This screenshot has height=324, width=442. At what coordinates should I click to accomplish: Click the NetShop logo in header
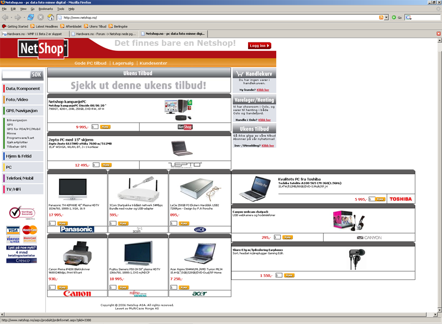pos(43,49)
